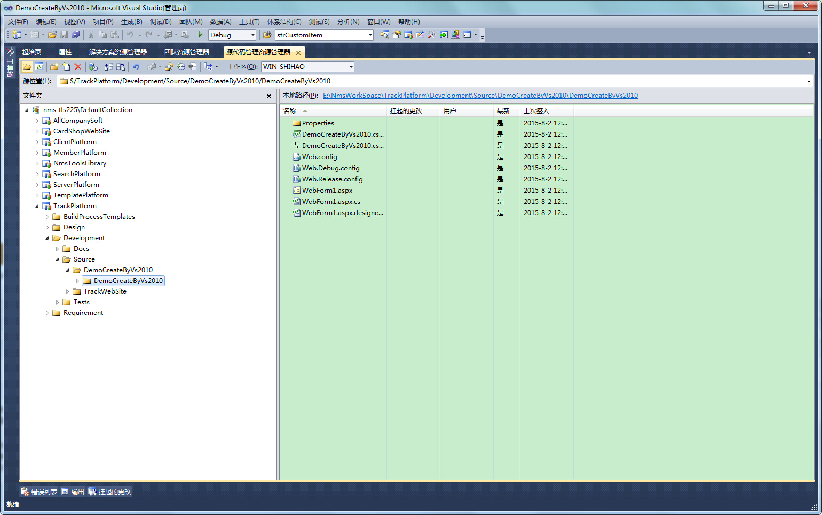Click the blue Undo Pending Changes icon
Screen dimensions: 822x515
click(136, 67)
